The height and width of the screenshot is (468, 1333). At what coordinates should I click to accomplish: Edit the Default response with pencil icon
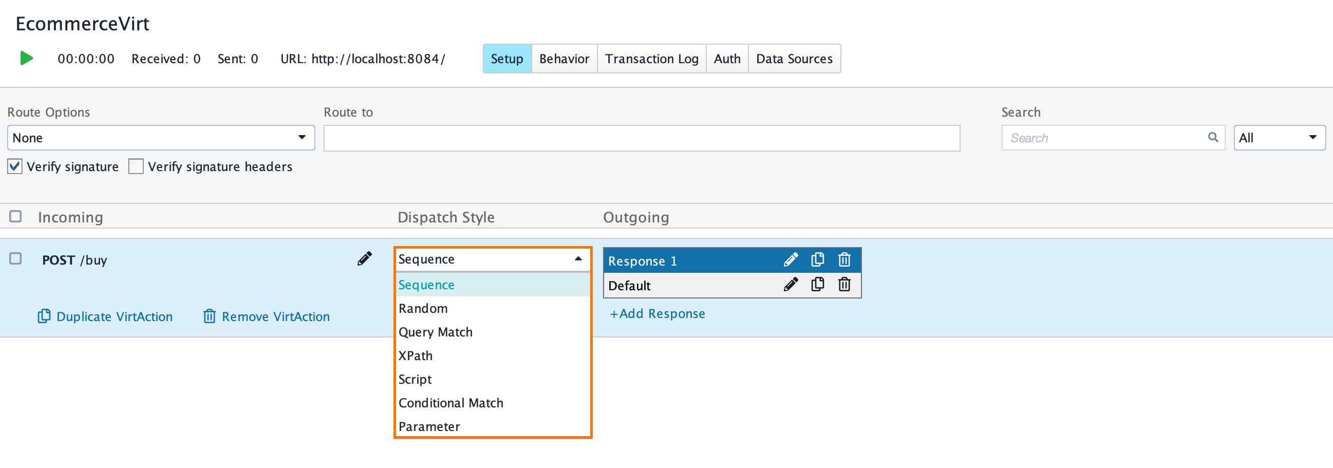point(791,284)
